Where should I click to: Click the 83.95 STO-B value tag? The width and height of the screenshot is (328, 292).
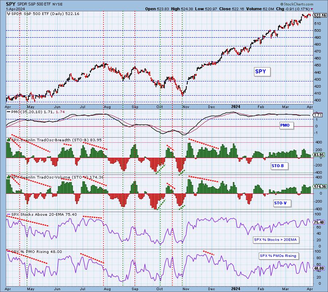pos(319,155)
